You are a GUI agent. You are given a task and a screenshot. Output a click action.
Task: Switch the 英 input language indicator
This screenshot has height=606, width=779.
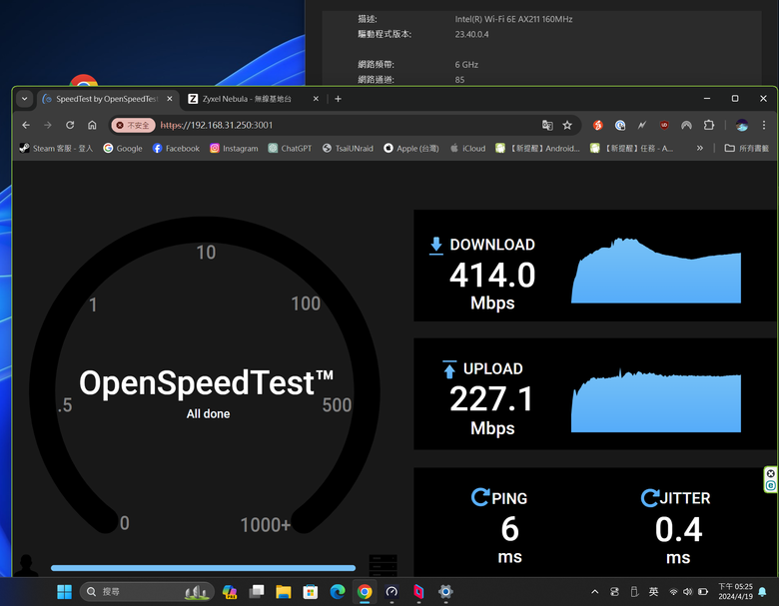pyautogui.click(x=654, y=592)
